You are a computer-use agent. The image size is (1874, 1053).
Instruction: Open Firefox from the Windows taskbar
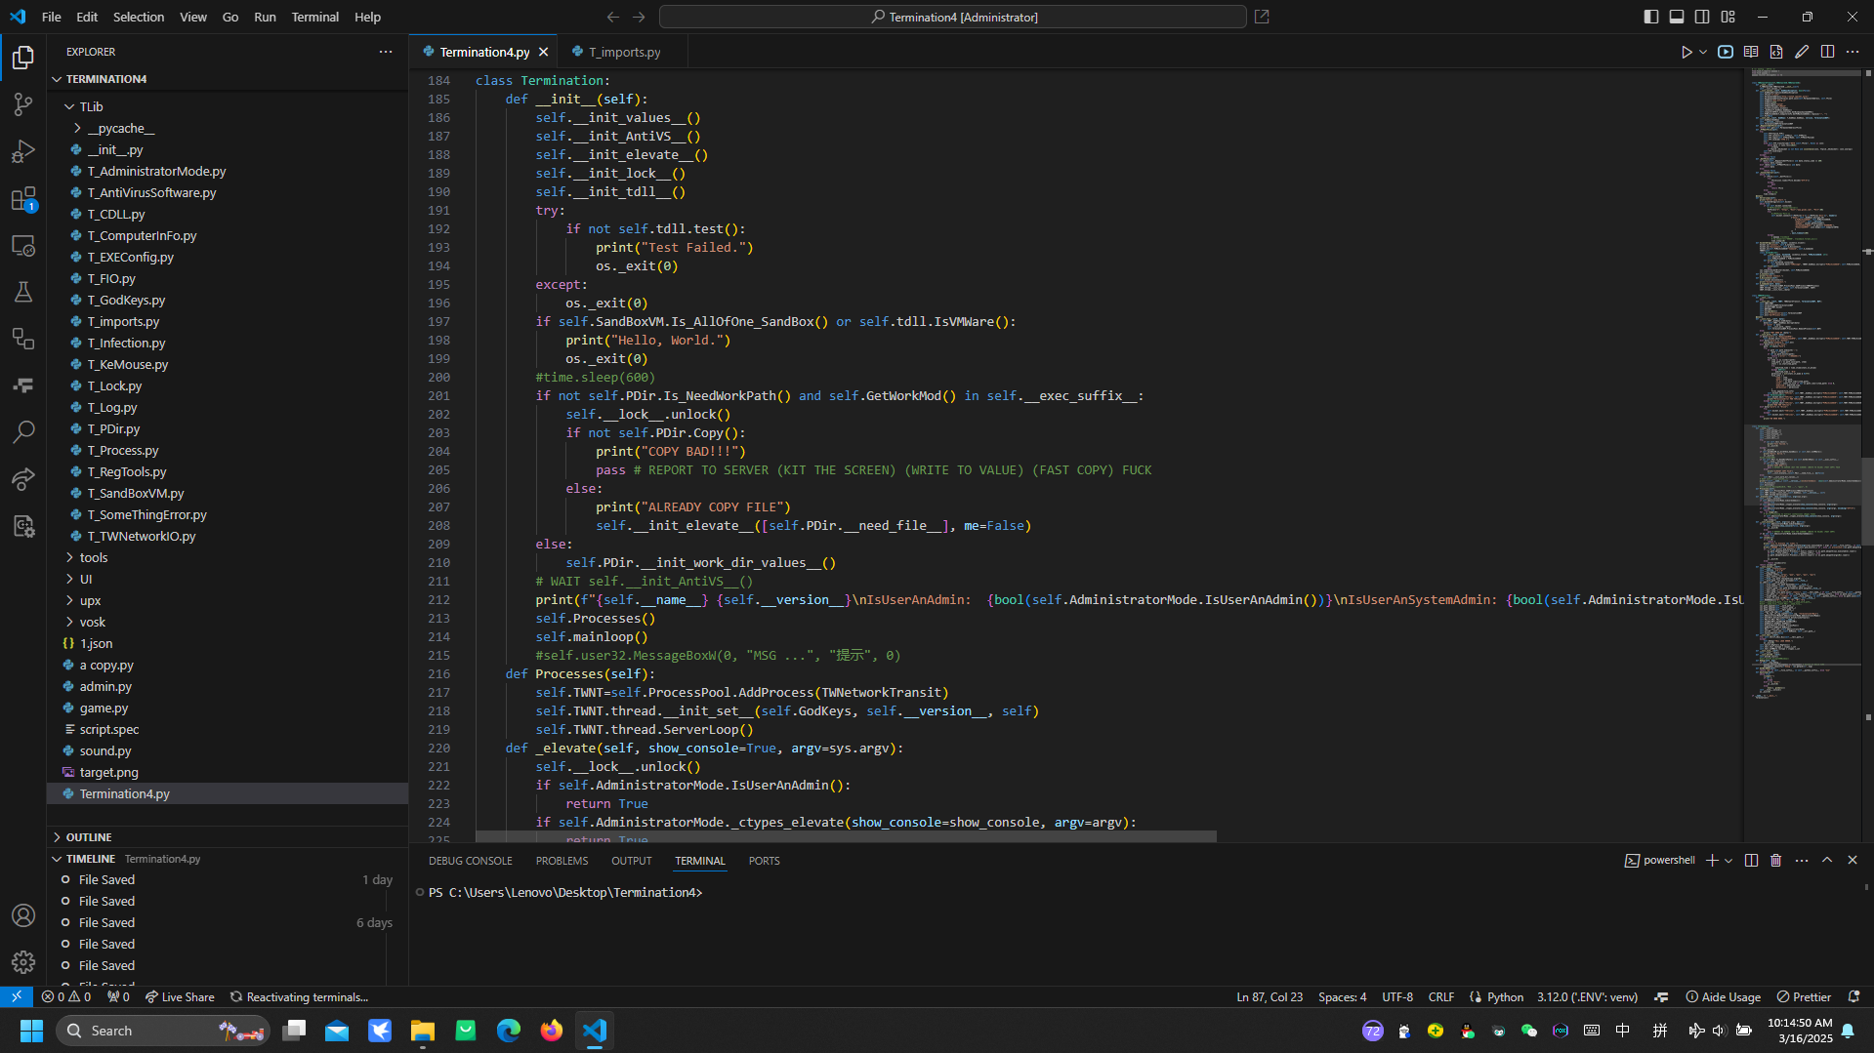click(552, 1031)
